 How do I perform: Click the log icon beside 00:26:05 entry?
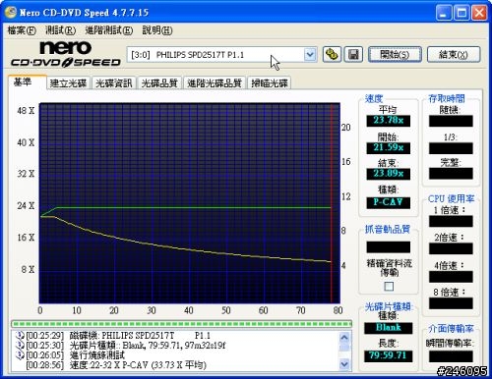[20, 354]
